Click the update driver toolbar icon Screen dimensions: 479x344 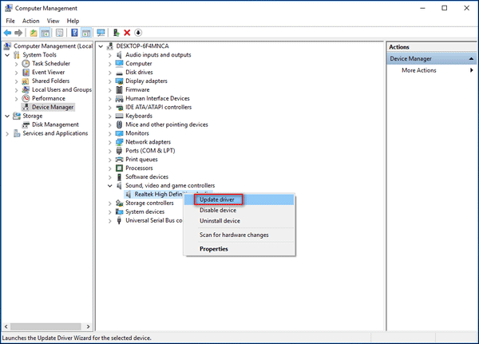[117, 33]
